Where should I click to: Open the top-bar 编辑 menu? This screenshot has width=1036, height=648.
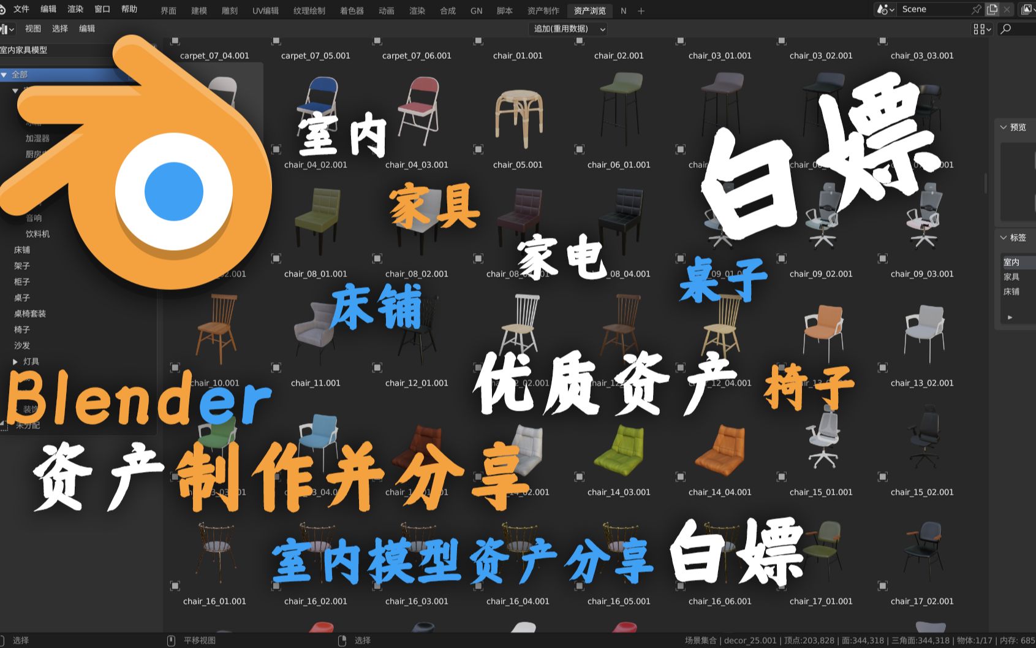click(48, 9)
